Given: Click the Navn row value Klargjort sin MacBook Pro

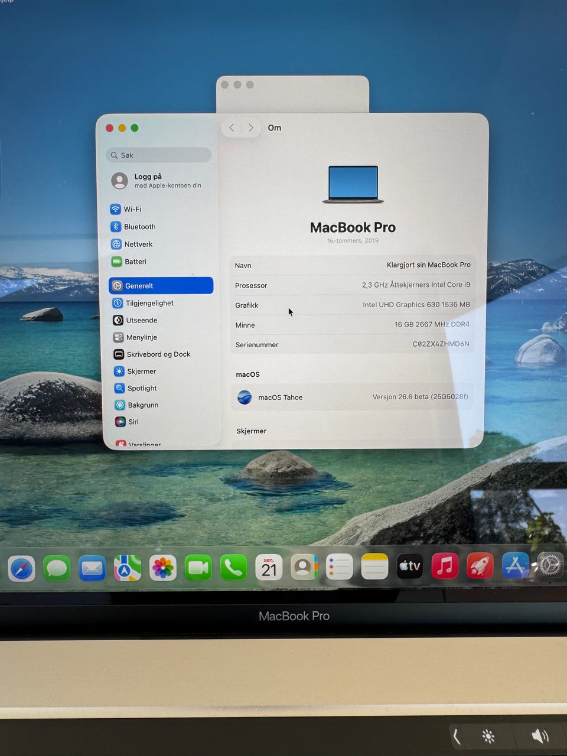Looking at the screenshot, I should click(x=429, y=265).
